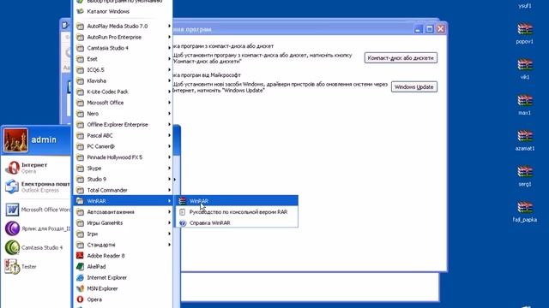Screen dimensions: 549x308
Task: Open the vik1 archive on desktop
Action: 524,69
